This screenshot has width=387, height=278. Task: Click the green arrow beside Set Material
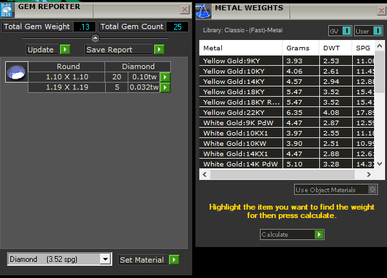tap(173, 259)
